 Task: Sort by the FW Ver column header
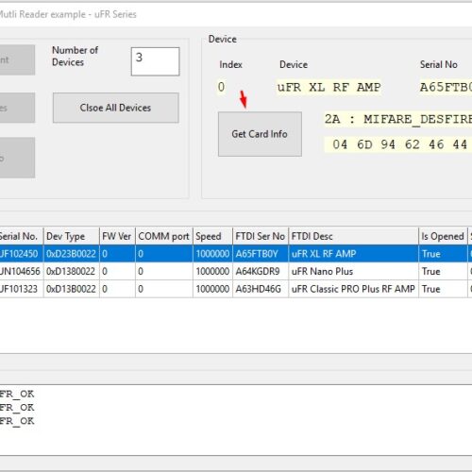pyautogui.click(x=117, y=236)
